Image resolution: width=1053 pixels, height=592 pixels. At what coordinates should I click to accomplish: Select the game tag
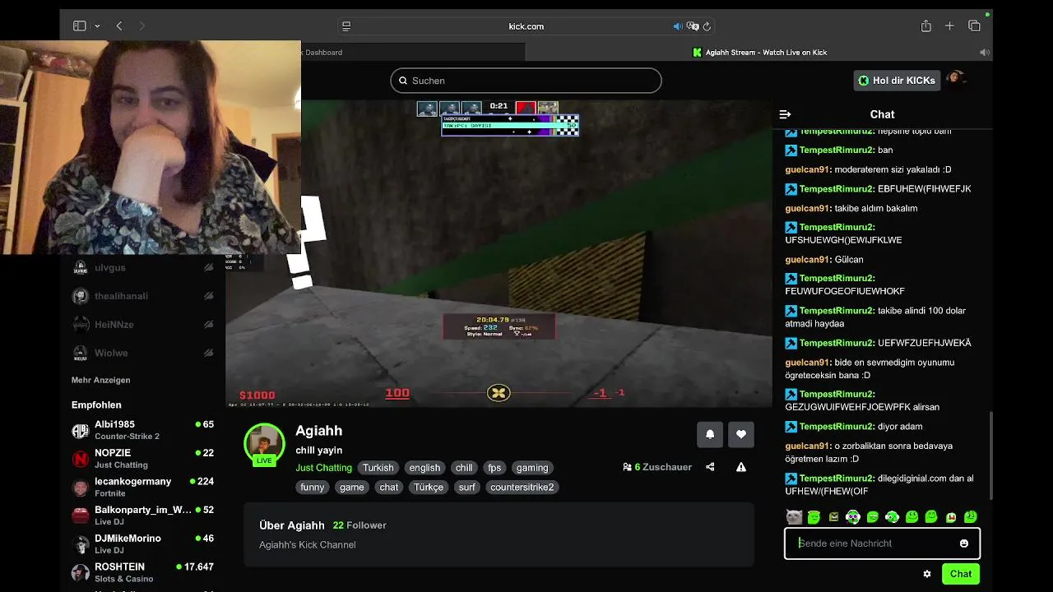351,488
